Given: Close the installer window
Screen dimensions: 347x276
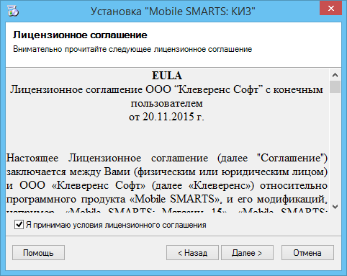Looking at the screenshot, I should click(x=331, y=9).
